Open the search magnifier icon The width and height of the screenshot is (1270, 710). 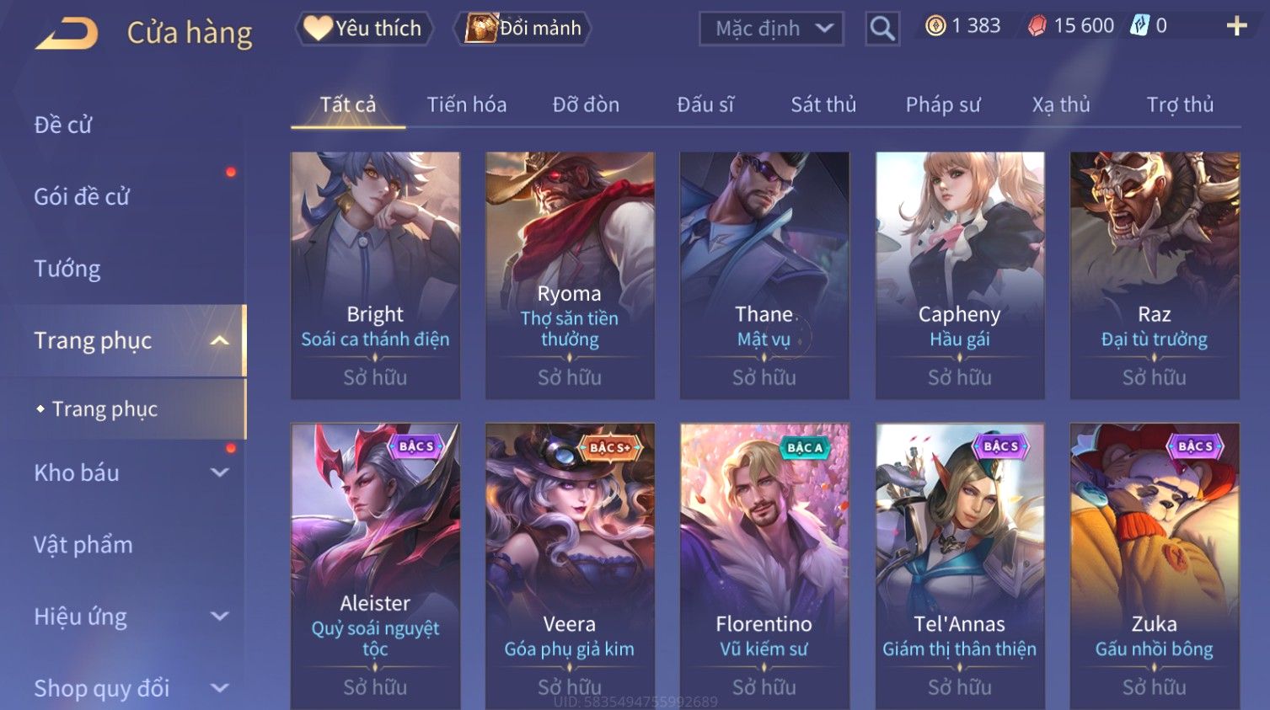coord(881,29)
